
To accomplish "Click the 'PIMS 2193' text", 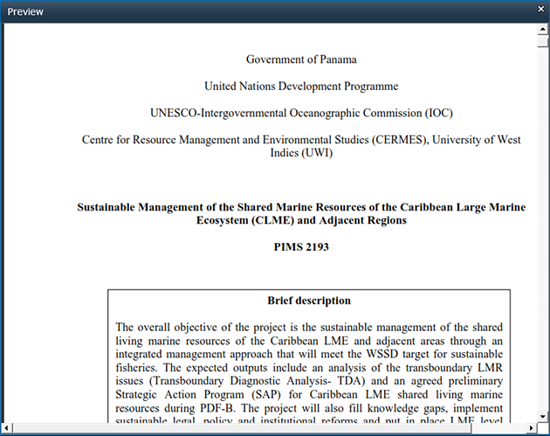I will [x=301, y=246].
